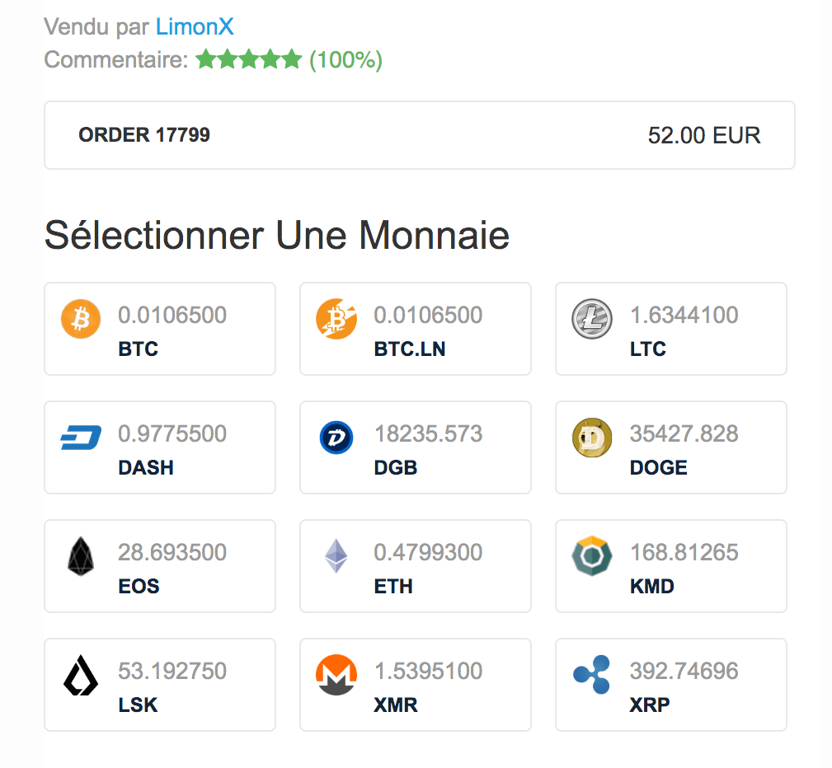Pick the Ethereum ETH diamond icon
The image size is (832, 768).
coord(336,556)
